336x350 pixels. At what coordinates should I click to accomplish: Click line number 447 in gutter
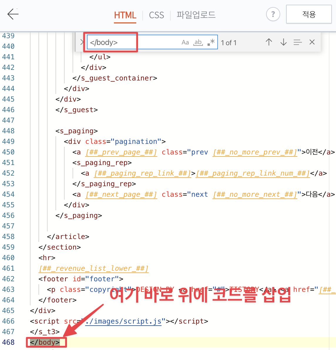(x=8, y=120)
